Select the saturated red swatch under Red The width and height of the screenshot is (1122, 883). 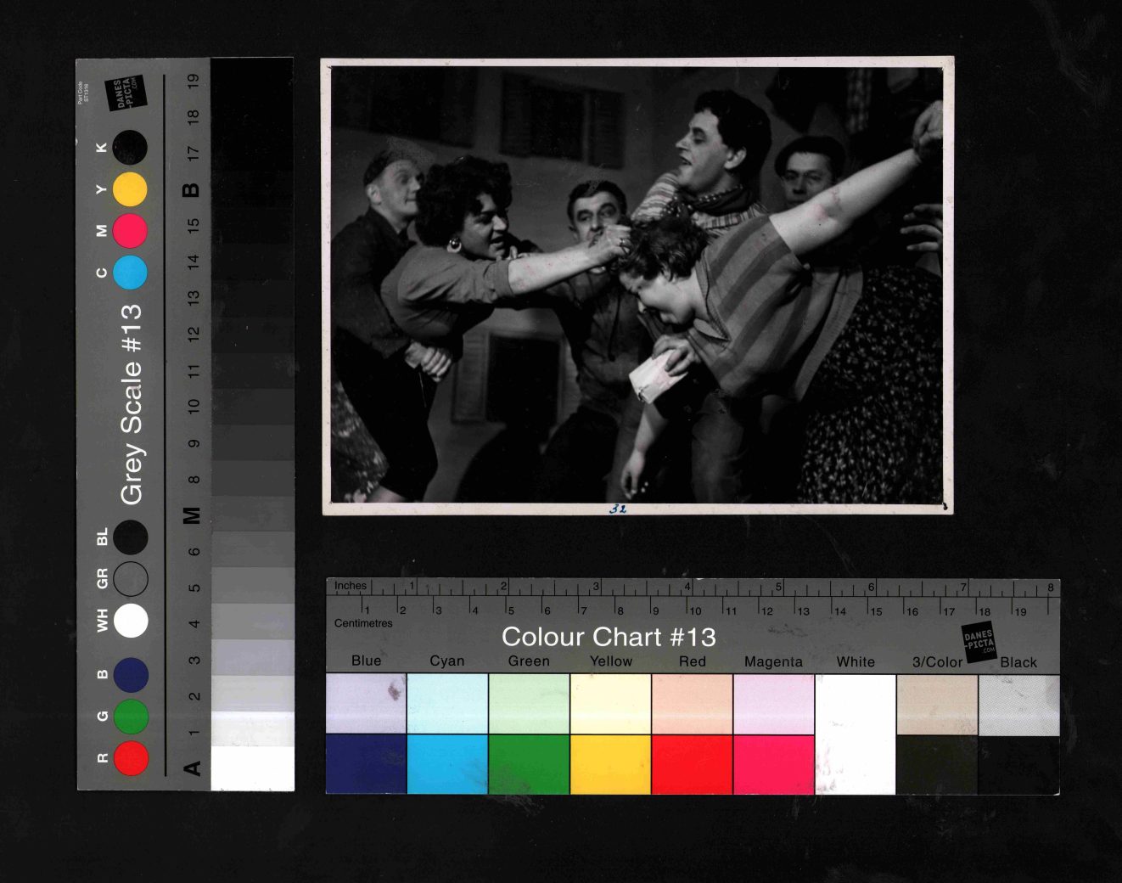[x=692, y=764]
